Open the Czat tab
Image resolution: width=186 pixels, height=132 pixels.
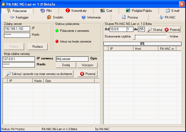(106, 11)
